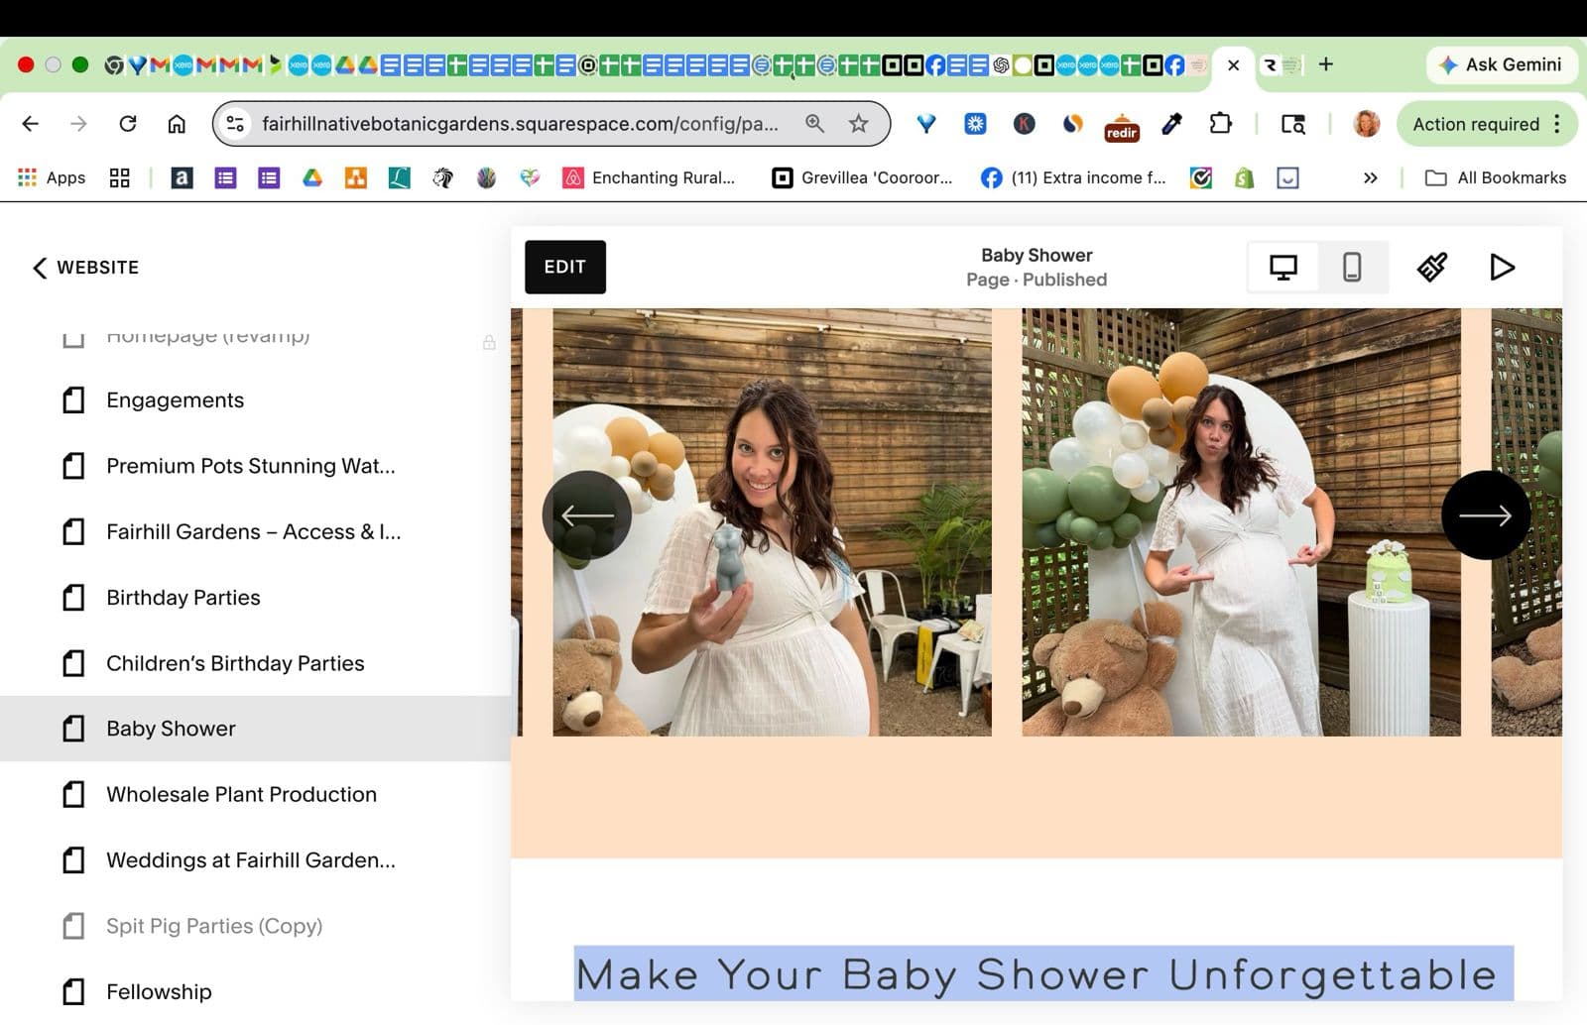
Task: Open the All Bookmarks folder
Action: 1496,177
